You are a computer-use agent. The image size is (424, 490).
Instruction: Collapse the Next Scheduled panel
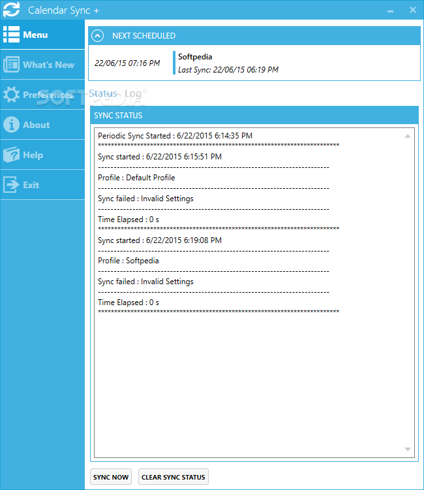[98, 36]
